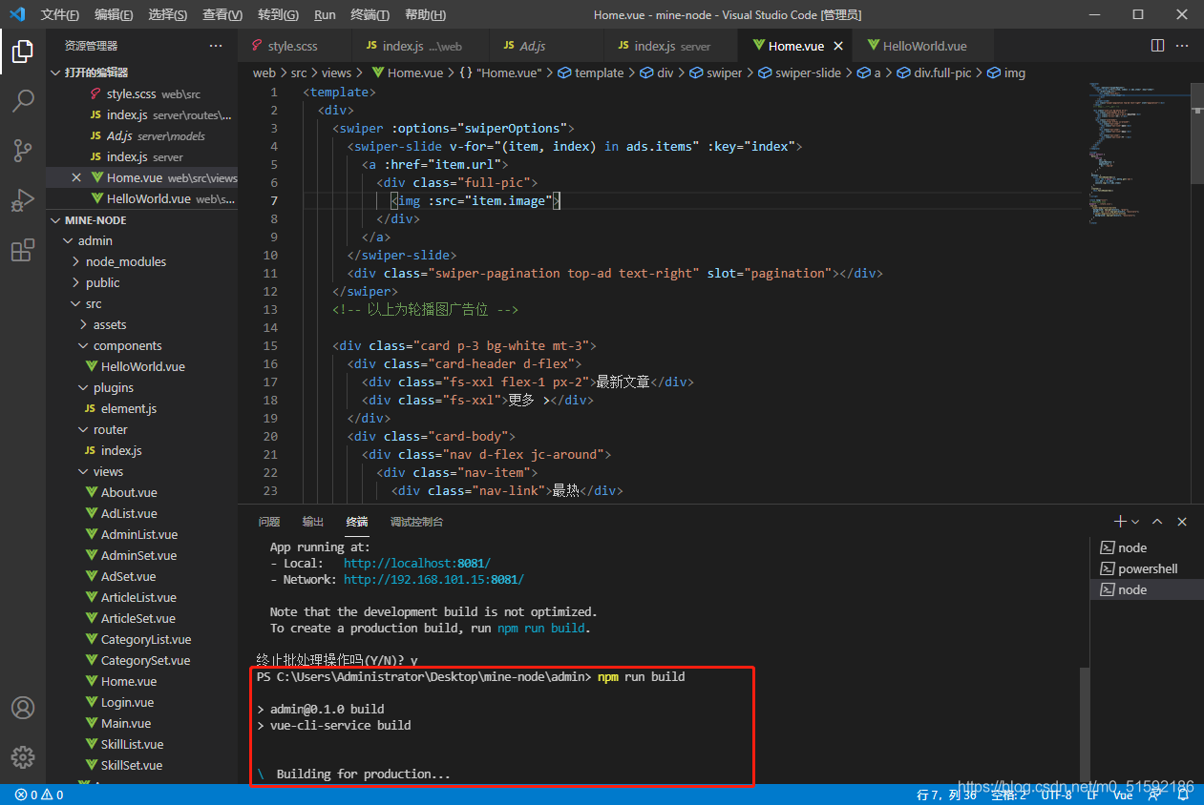Select the powershell terminal instance

(1147, 568)
